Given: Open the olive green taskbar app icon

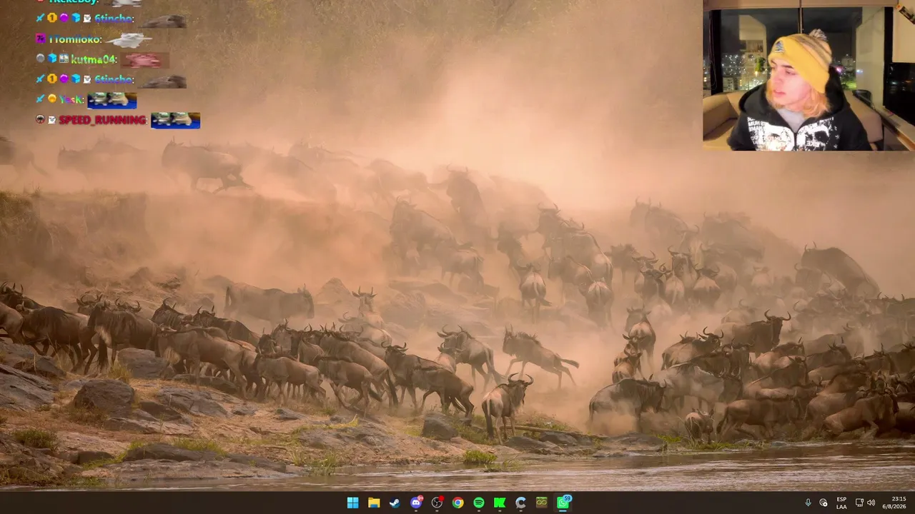Looking at the screenshot, I should point(542,503).
